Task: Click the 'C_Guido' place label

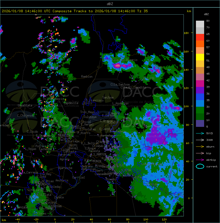Action: coord(32,132)
